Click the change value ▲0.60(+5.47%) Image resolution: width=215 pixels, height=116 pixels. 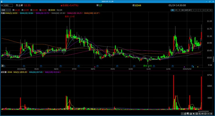(x=69, y=5)
